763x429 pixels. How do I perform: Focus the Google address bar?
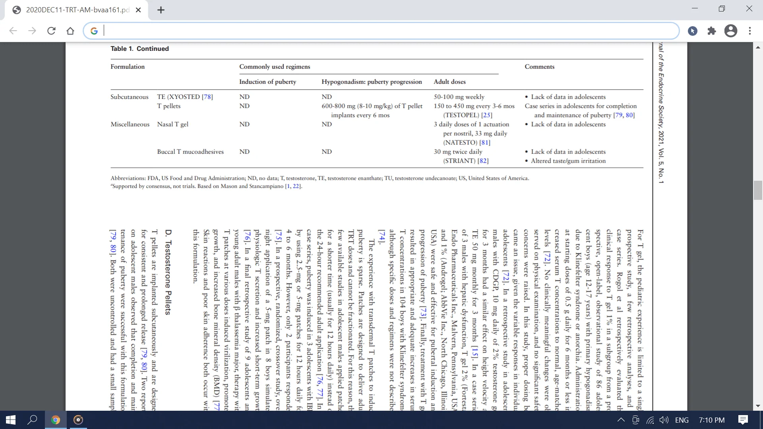(381, 31)
